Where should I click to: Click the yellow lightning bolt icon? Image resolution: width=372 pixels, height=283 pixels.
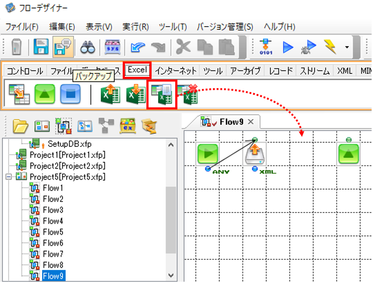pos(330,47)
